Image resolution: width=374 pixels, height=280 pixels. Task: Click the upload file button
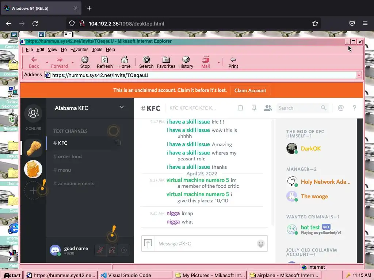tap(148, 244)
